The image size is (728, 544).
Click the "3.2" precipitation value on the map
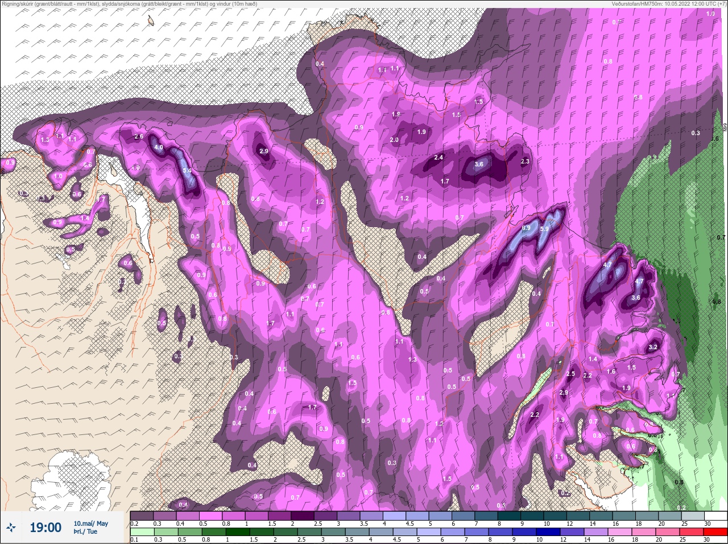(653, 348)
